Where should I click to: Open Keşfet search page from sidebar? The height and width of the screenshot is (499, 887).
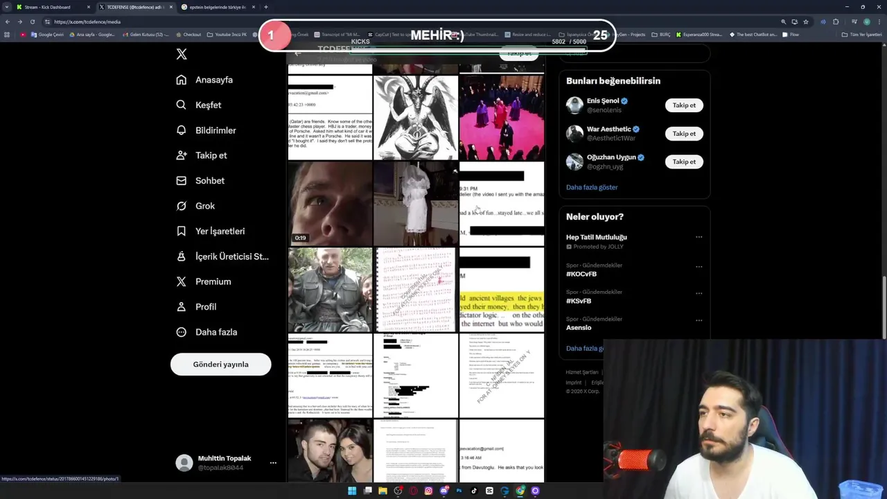click(199, 105)
